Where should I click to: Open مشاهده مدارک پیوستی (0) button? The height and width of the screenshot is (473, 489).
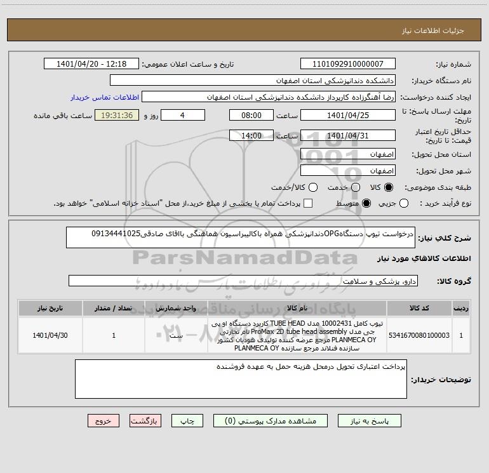(x=271, y=421)
